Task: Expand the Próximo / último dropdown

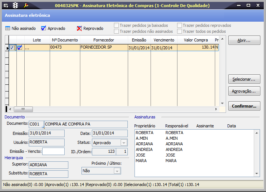Action: coord(117,171)
